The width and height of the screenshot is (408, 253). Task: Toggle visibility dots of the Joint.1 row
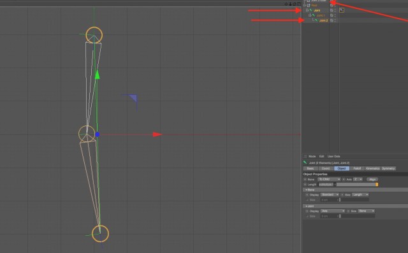coord(335,15)
